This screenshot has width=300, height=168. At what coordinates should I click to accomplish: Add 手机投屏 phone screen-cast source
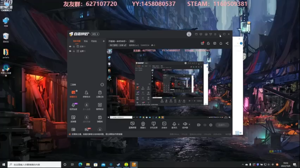pyautogui.click(x=154, y=125)
